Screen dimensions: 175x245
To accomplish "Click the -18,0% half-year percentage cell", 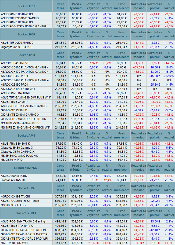I will point(169,68).
